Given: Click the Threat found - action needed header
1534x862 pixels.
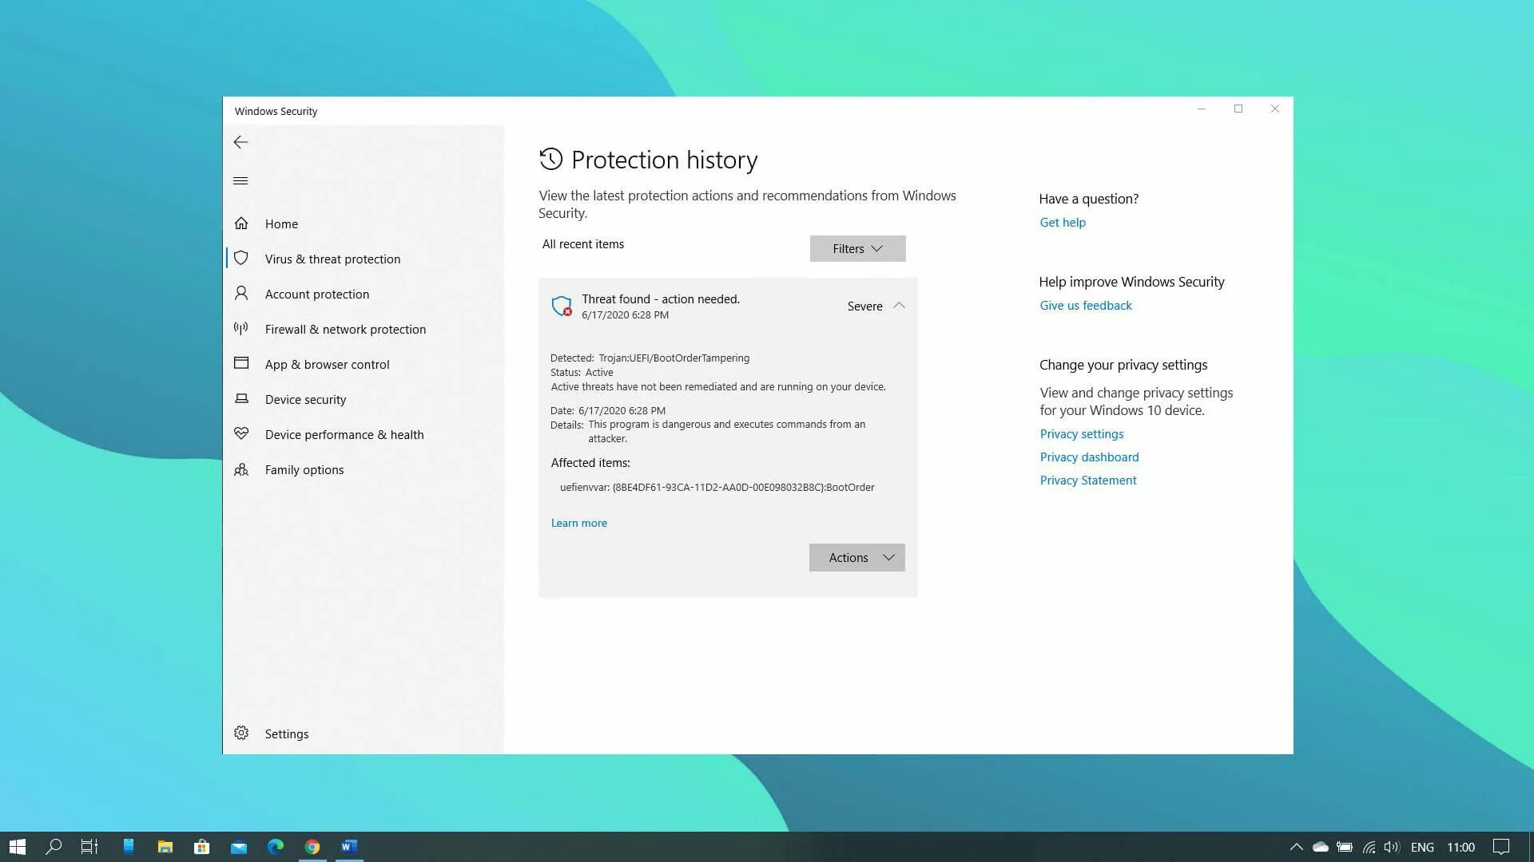Looking at the screenshot, I should point(661,299).
